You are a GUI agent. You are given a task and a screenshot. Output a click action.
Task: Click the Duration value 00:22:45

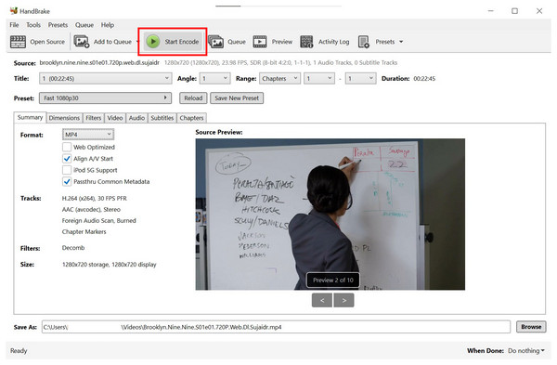tap(424, 79)
